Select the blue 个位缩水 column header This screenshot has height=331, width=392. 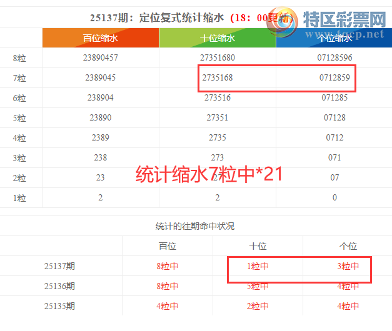[334, 39]
